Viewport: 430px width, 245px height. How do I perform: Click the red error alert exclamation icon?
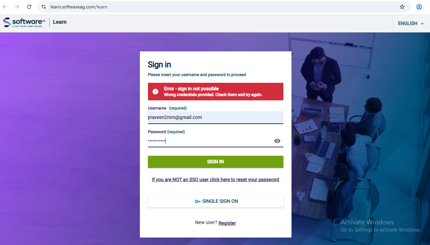[x=155, y=92]
